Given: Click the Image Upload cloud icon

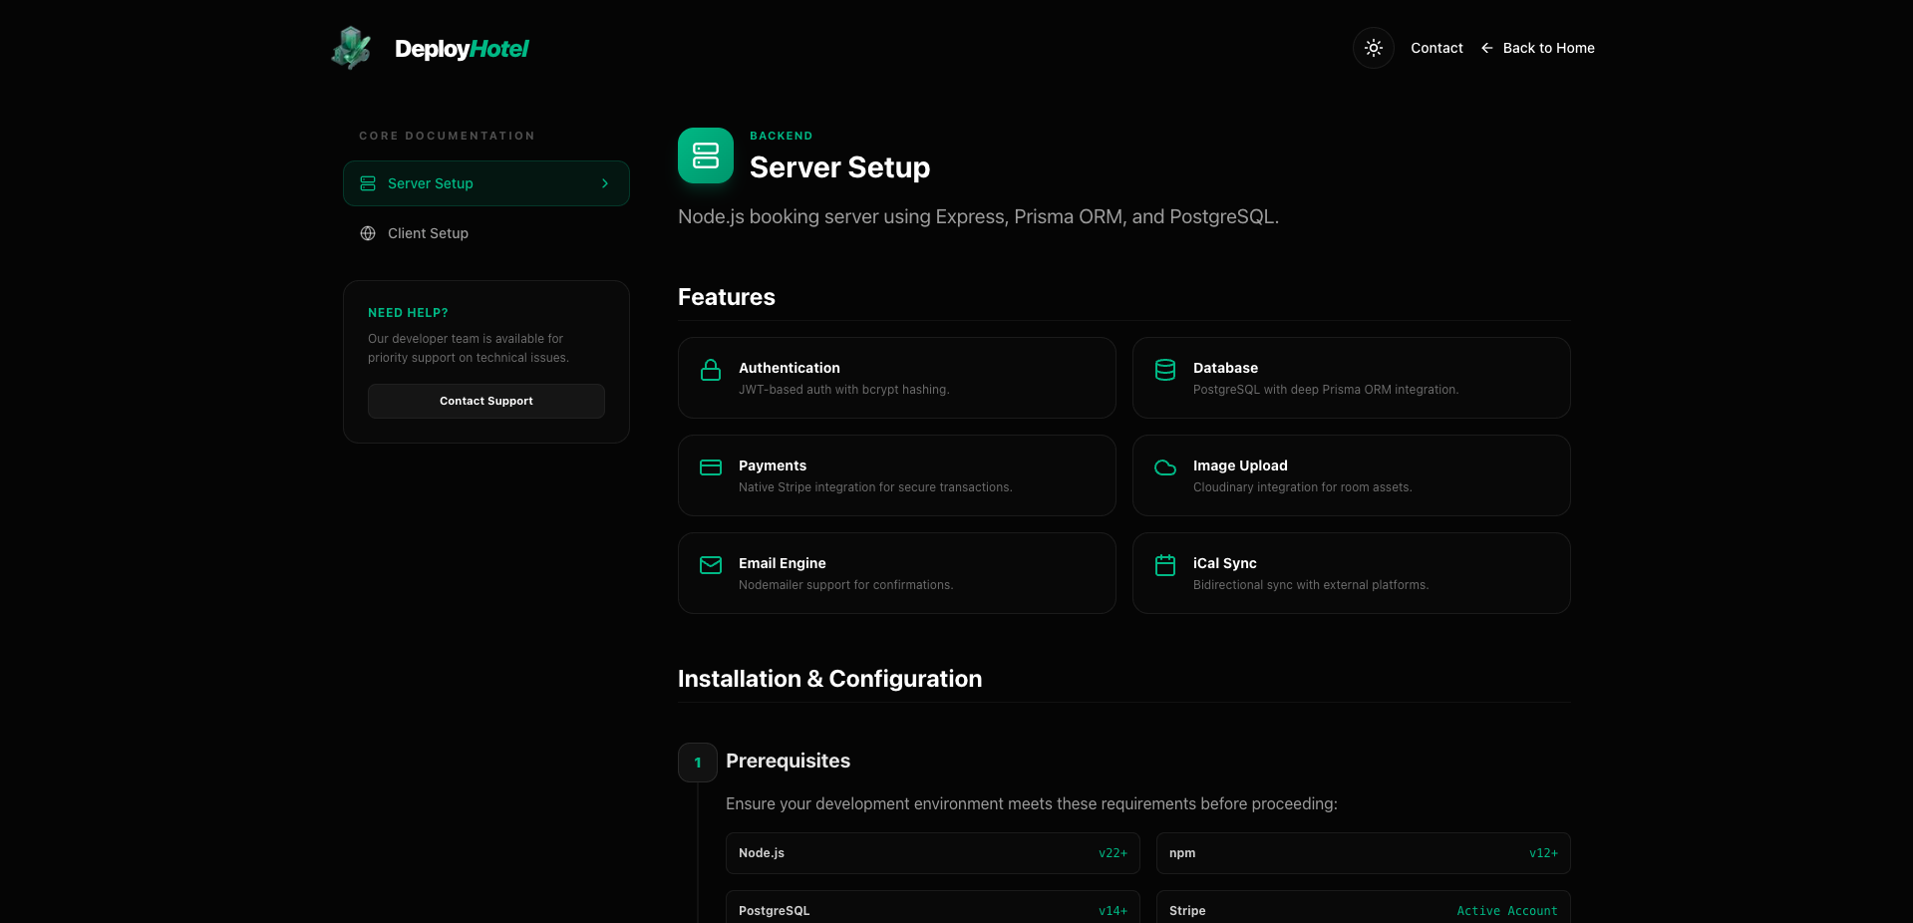Looking at the screenshot, I should (x=1164, y=467).
